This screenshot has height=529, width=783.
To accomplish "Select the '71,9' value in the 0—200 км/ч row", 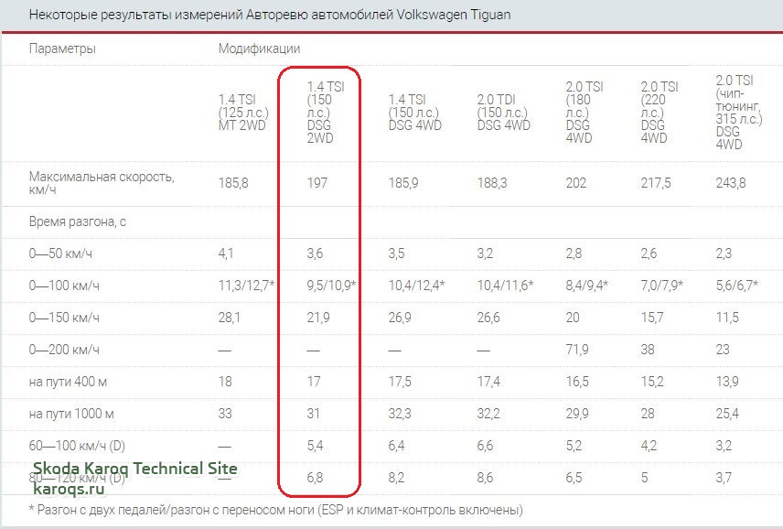I will tap(577, 350).
